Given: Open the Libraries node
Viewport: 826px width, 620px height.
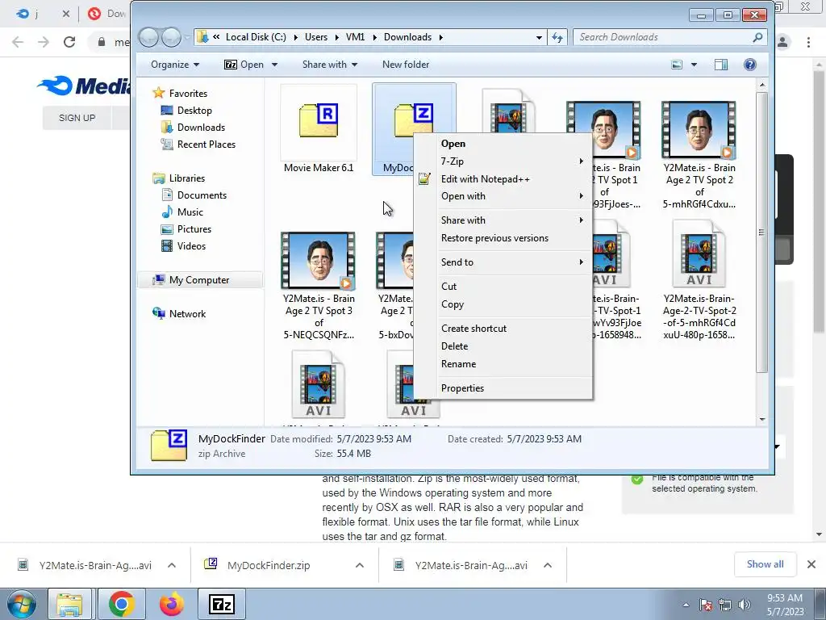Looking at the screenshot, I should (x=186, y=178).
